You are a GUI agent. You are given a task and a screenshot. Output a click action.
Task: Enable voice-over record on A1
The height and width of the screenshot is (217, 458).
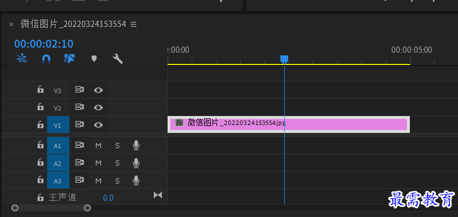pos(136,145)
